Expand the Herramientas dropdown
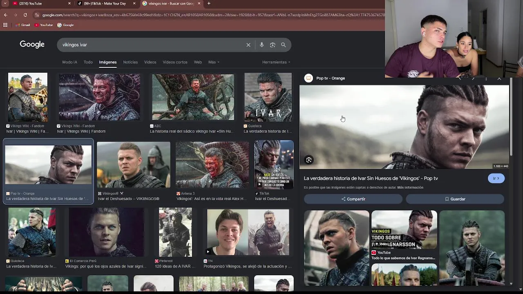Screen dimensions: 523x294 point(276,62)
